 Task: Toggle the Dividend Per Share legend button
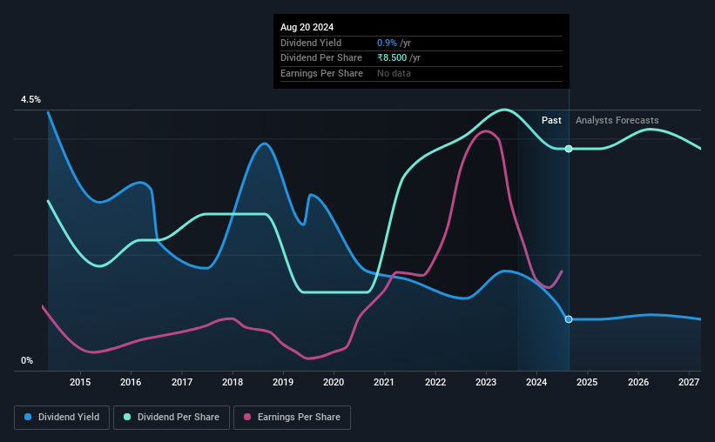(172, 418)
